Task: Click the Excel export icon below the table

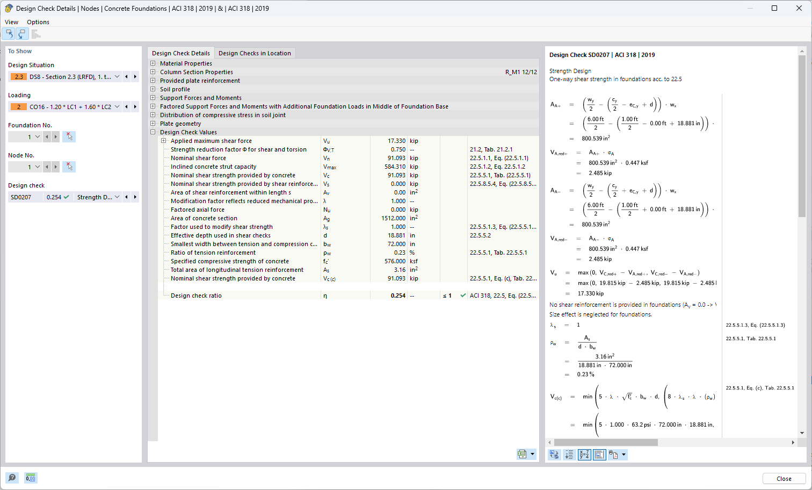Action: click(522, 454)
